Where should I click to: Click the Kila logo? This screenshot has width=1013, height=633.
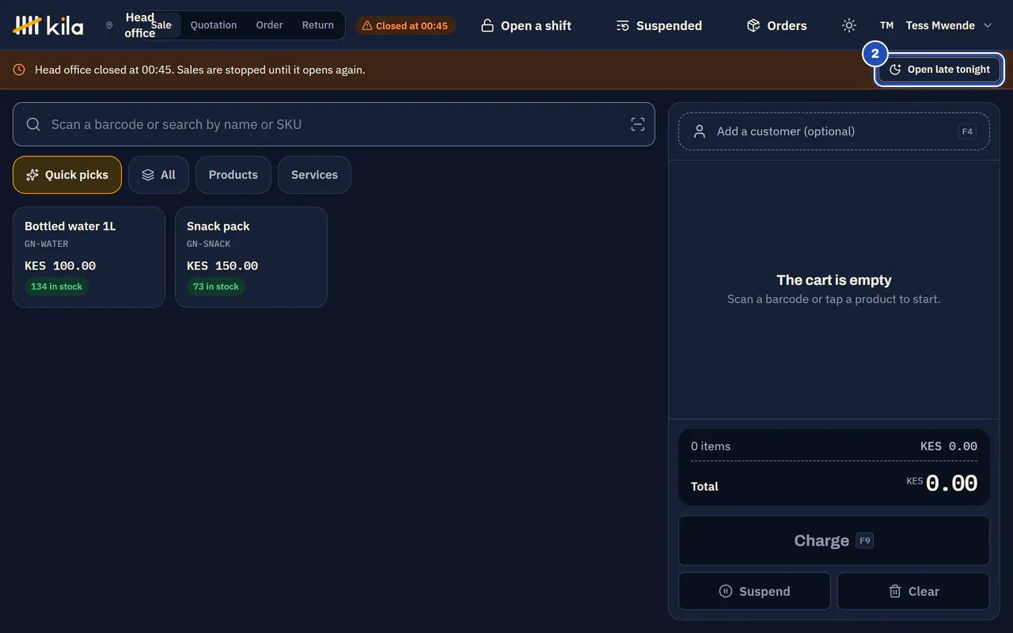coord(48,25)
